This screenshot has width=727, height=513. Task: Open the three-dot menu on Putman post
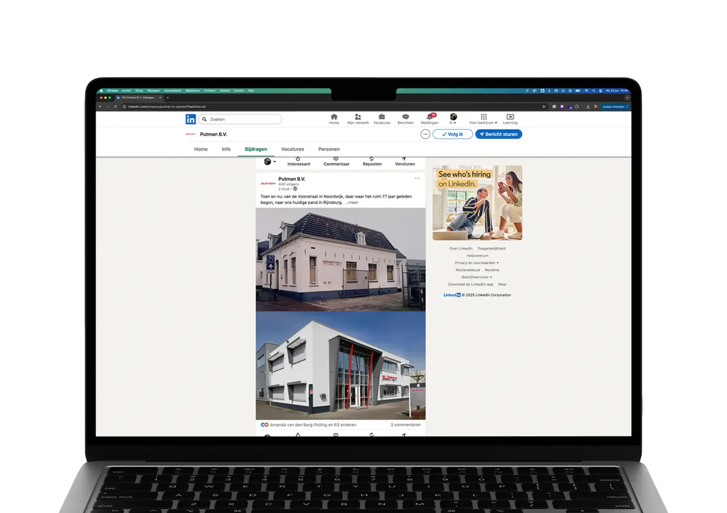pos(417,178)
